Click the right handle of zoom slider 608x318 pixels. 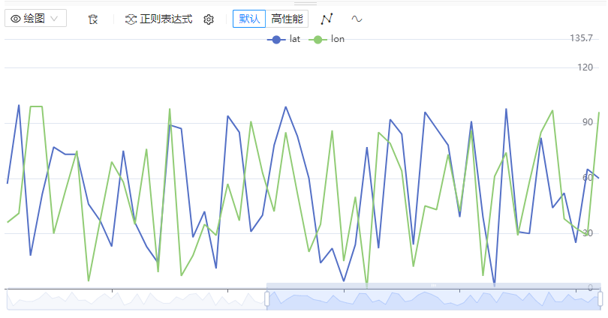tap(600, 298)
